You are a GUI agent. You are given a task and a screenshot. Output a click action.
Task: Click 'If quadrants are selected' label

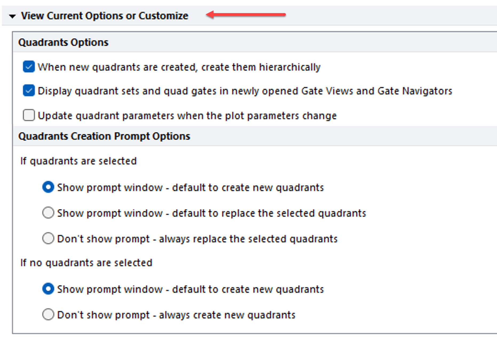pyautogui.click(x=78, y=161)
